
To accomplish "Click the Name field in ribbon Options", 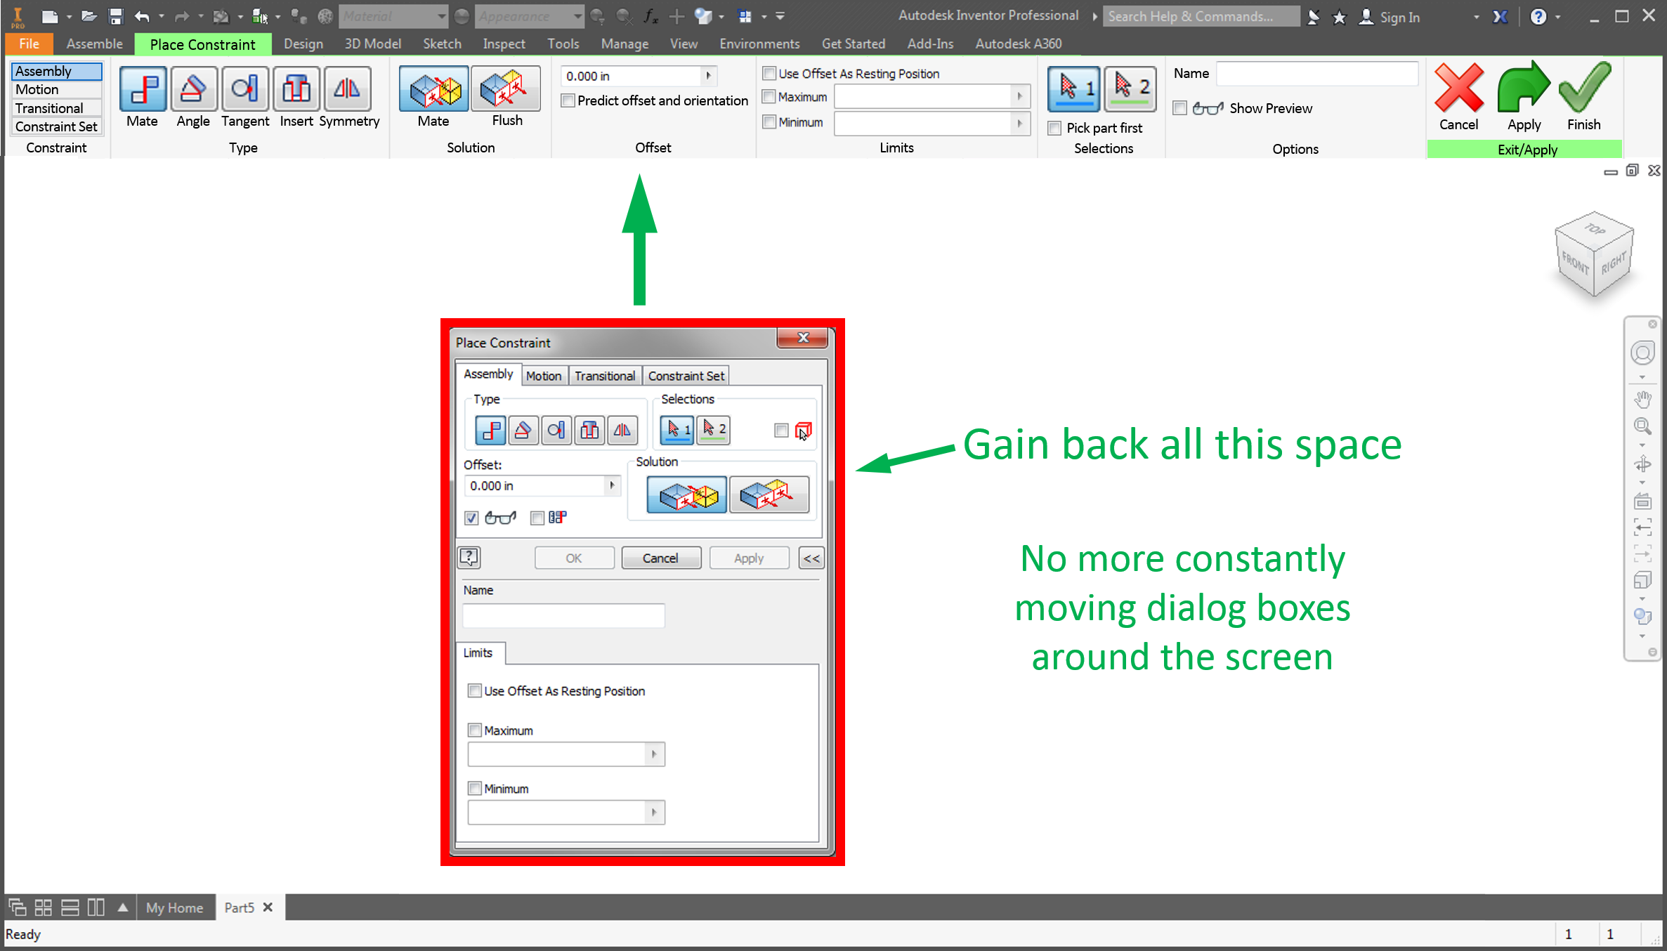I will [x=1316, y=74].
